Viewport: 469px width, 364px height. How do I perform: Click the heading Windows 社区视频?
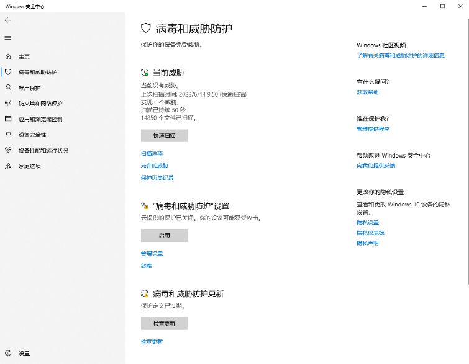point(381,45)
